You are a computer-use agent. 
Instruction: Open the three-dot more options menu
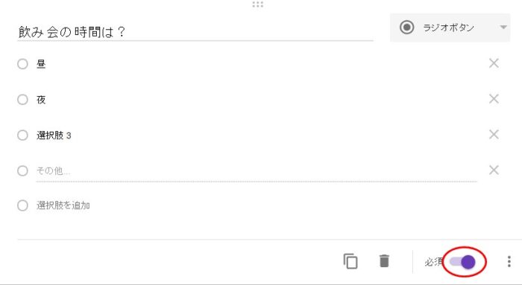coord(509,261)
